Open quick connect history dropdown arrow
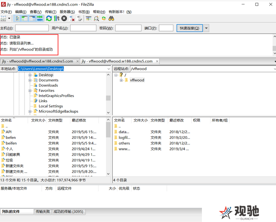 [206, 28]
